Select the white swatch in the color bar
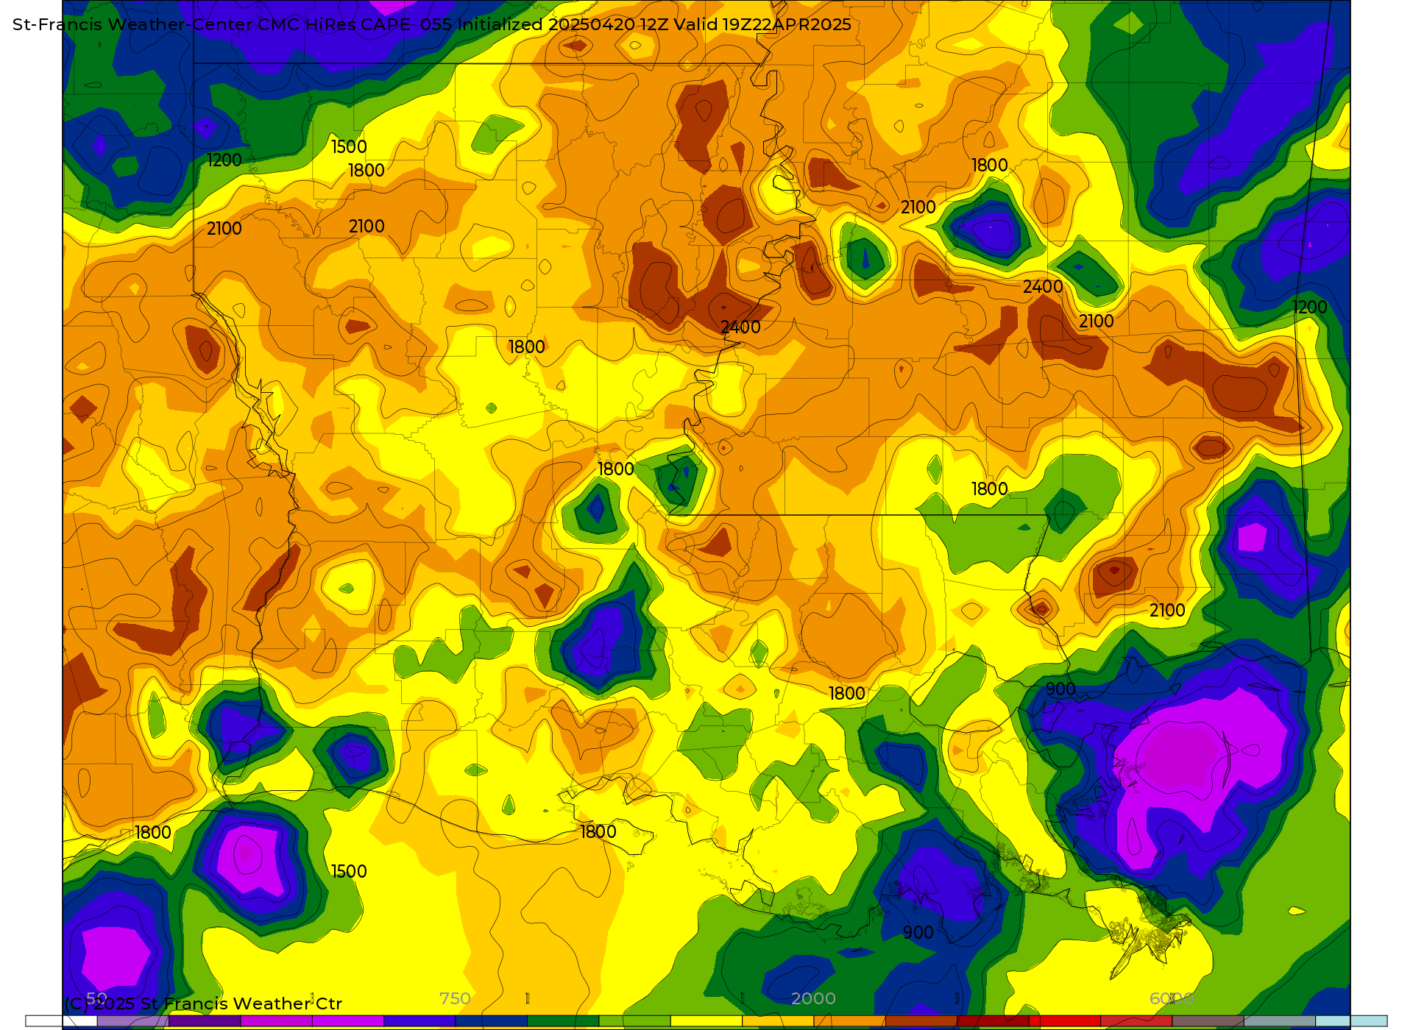The image size is (1413, 1030). click(61, 1021)
